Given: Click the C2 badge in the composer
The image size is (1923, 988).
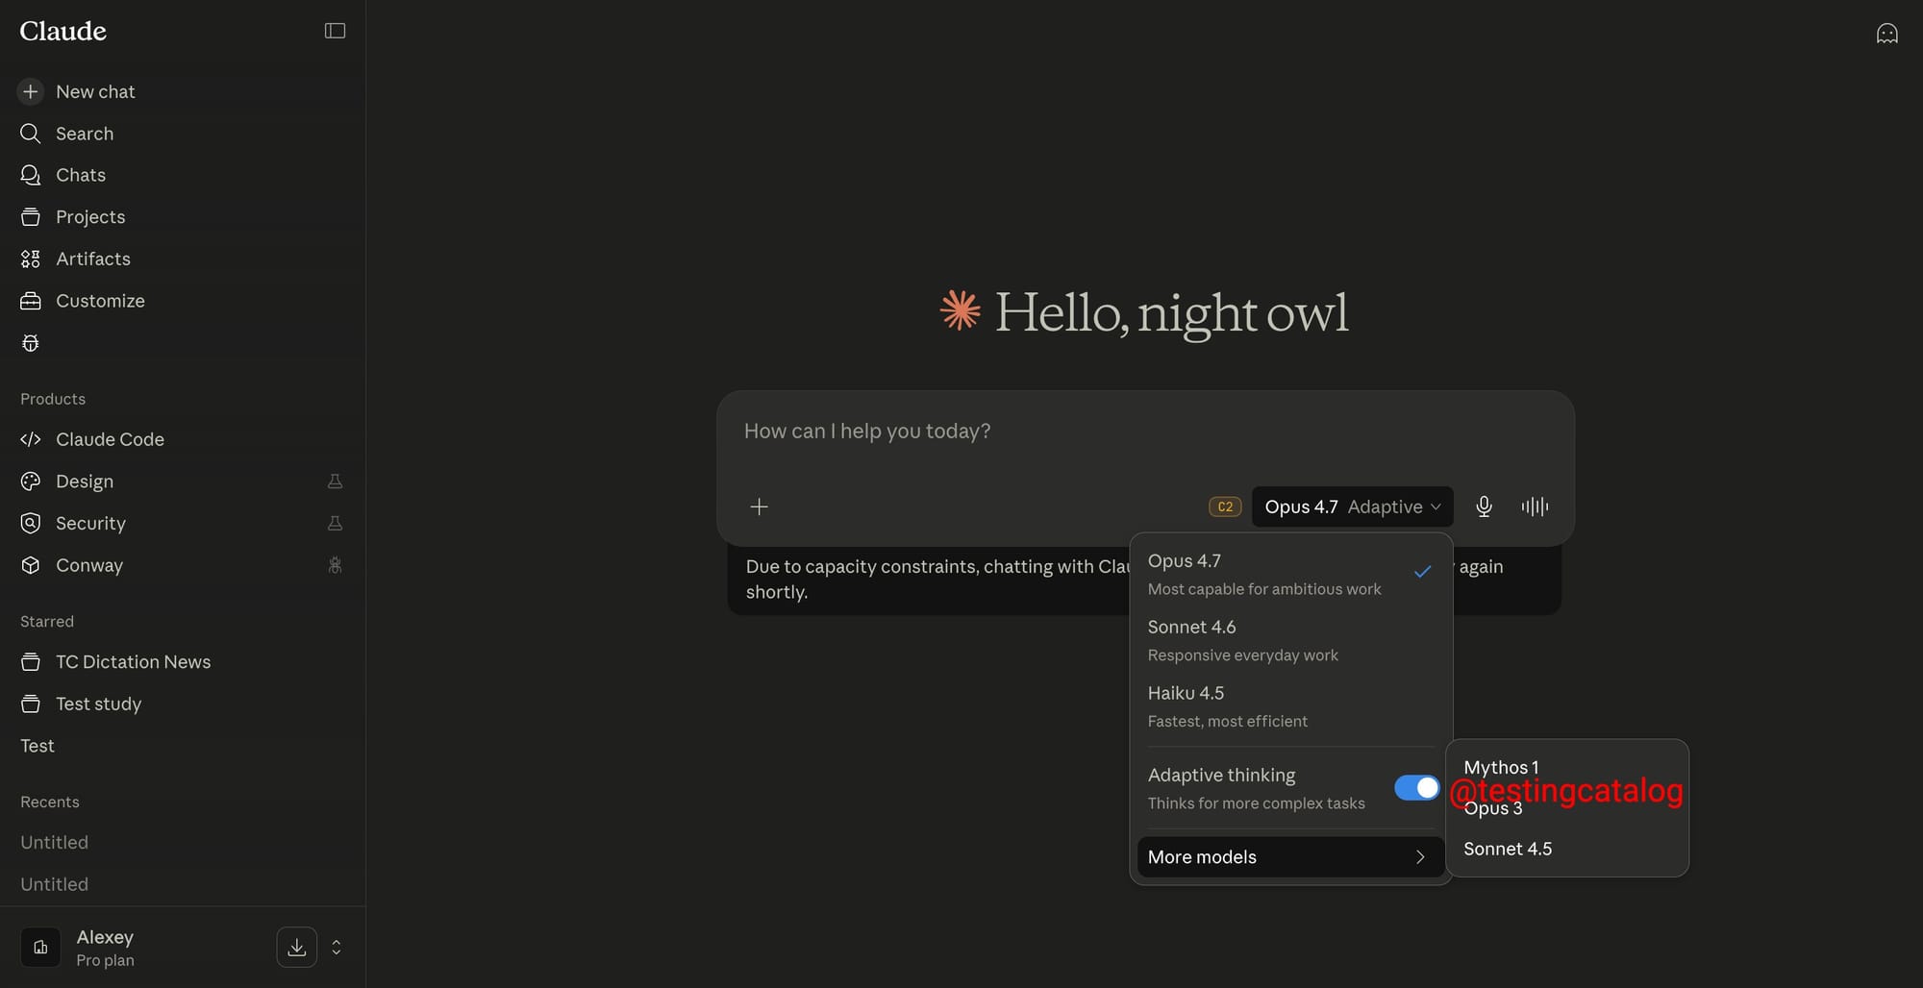Looking at the screenshot, I should tap(1224, 506).
